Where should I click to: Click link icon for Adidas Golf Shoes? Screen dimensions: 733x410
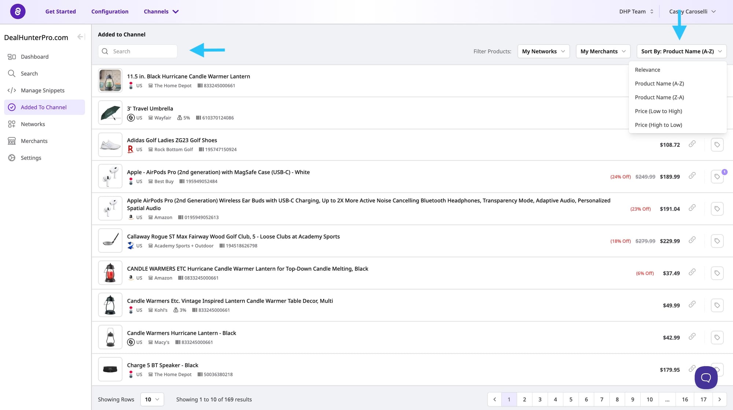692,144
